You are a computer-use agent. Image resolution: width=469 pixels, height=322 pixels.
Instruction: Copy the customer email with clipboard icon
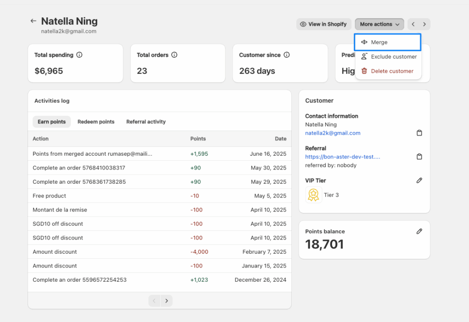point(419,133)
